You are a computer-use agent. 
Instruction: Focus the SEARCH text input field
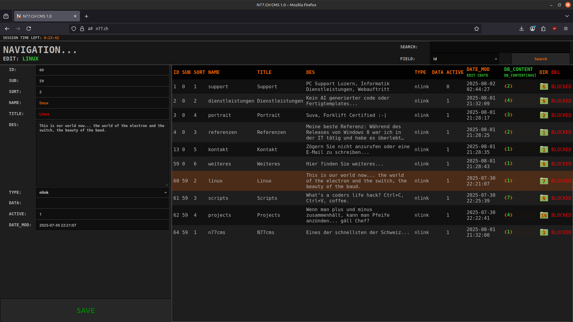pos(500,47)
